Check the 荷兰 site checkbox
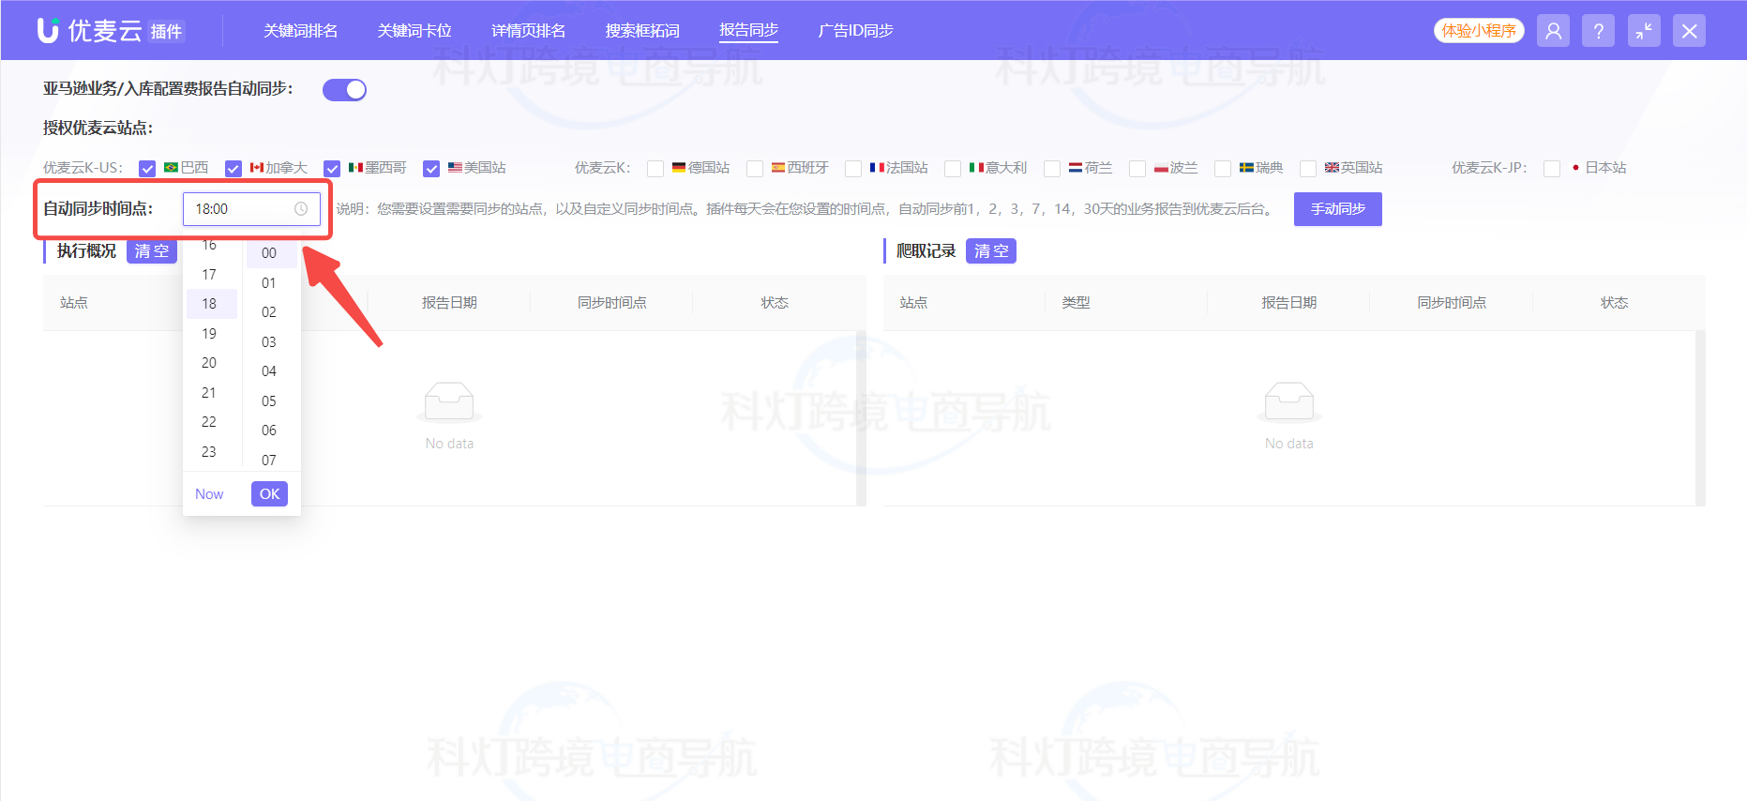The width and height of the screenshot is (1747, 801). pos(1052,169)
